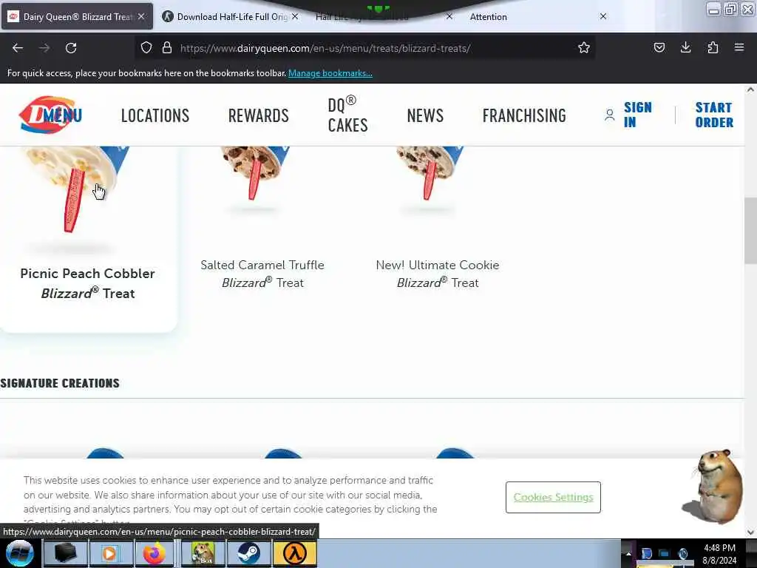
Task: Open the DQ Cakes nav item
Action: click(347, 115)
